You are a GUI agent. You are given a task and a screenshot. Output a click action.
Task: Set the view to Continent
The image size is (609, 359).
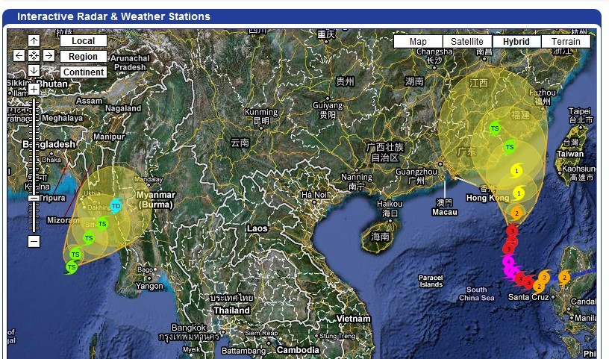[83, 72]
